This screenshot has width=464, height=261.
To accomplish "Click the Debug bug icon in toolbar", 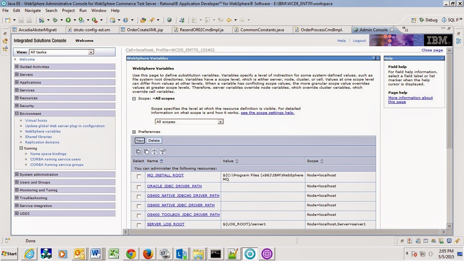I will [x=55, y=20].
